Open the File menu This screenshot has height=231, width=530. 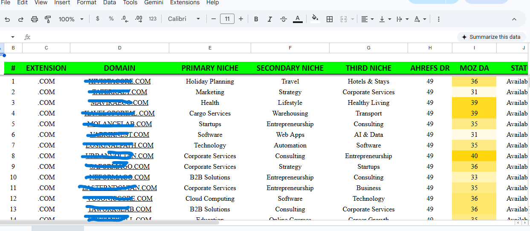(x=6, y=3)
